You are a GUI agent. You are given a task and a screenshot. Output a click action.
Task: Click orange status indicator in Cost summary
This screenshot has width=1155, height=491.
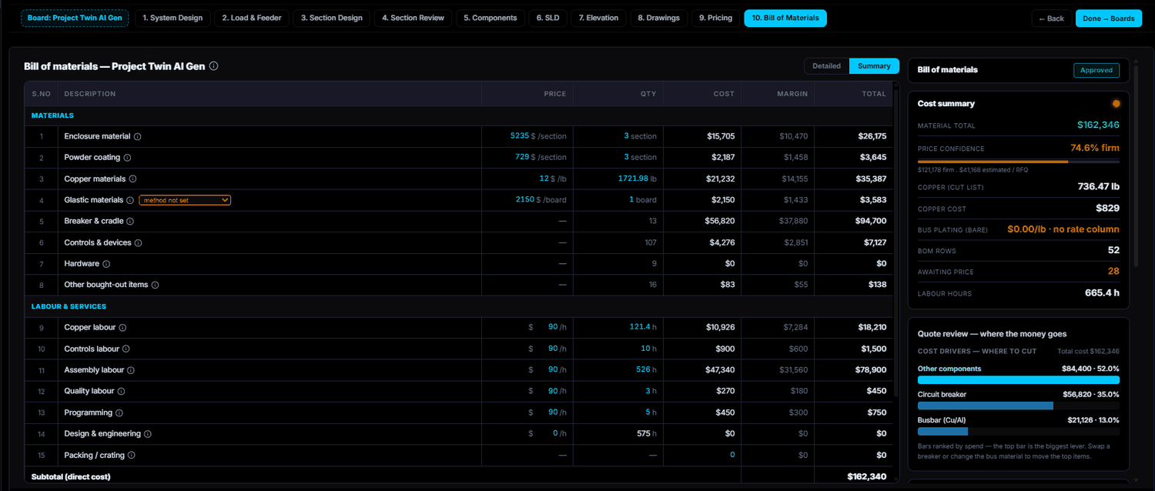click(x=1116, y=104)
